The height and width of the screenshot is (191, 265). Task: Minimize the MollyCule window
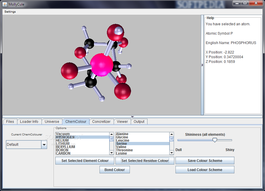[237, 3]
